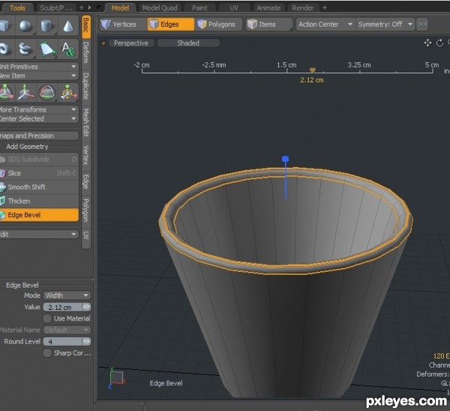Click the pan viewport icon
Image resolution: width=450 pixels, height=411 pixels.
click(427, 43)
